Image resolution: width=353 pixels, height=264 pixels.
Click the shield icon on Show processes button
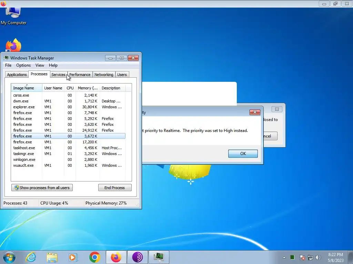click(17, 188)
